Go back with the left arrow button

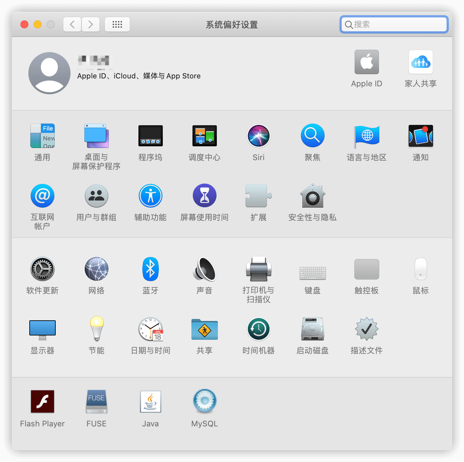coord(72,24)
